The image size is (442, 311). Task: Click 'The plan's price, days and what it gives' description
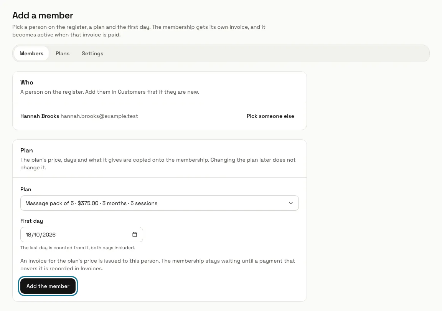pos(158,164)
